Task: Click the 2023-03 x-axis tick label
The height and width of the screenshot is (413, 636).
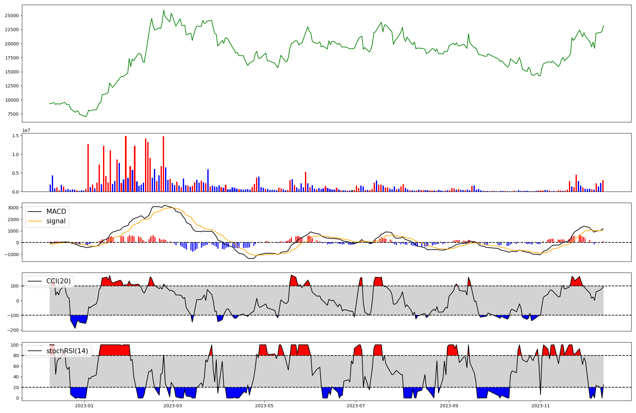Action: point(173,406)
